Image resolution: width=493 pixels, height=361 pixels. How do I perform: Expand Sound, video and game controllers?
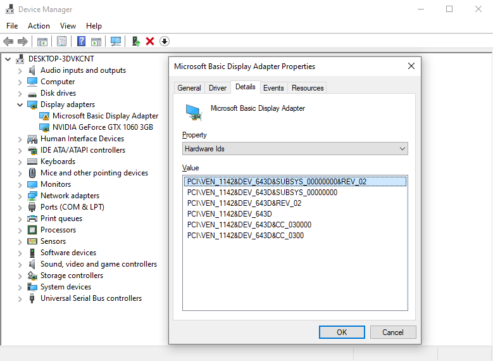click(20, 264)
